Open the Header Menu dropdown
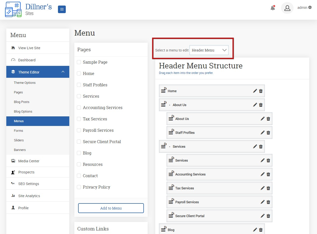The image size is (317, 234). click(209, 50)
